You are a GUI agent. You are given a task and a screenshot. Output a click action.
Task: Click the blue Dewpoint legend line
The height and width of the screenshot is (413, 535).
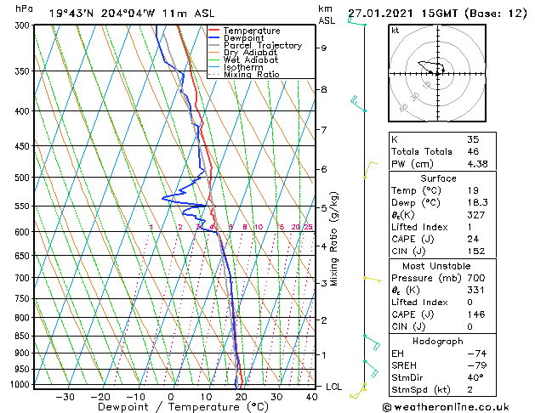coord(214,38)
